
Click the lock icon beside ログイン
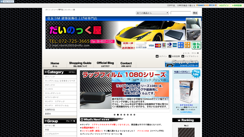(x=157, y=56)
